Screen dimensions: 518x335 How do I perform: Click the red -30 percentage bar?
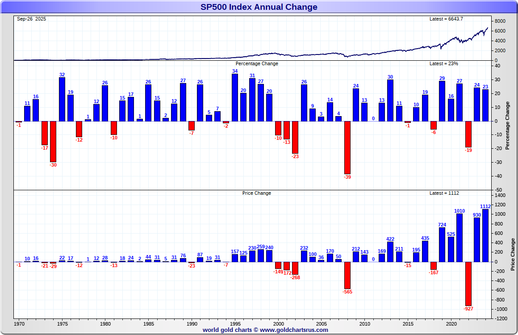point(53,142)
